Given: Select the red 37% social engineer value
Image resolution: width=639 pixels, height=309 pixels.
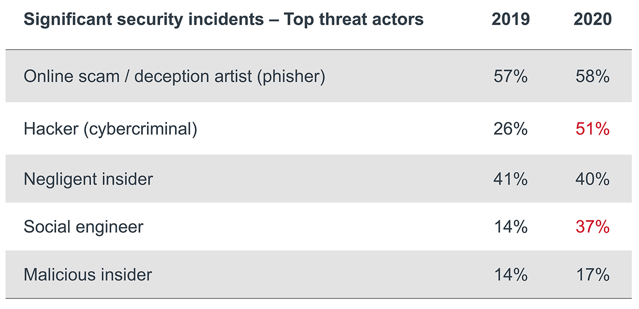Looking at the screenshot, I should click(x=592, y=227).
